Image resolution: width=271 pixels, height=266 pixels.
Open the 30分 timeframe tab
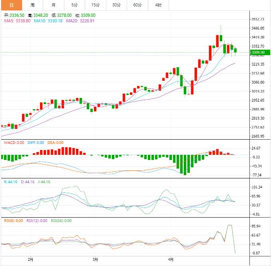[116, 5]
